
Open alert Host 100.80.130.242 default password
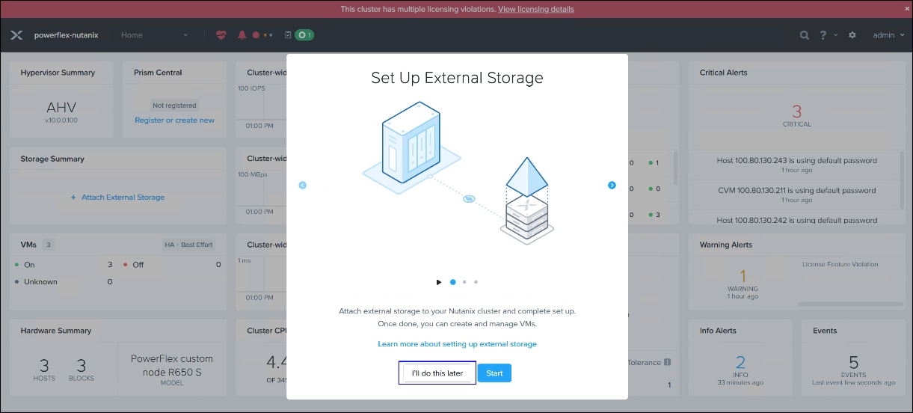(796, 220)
